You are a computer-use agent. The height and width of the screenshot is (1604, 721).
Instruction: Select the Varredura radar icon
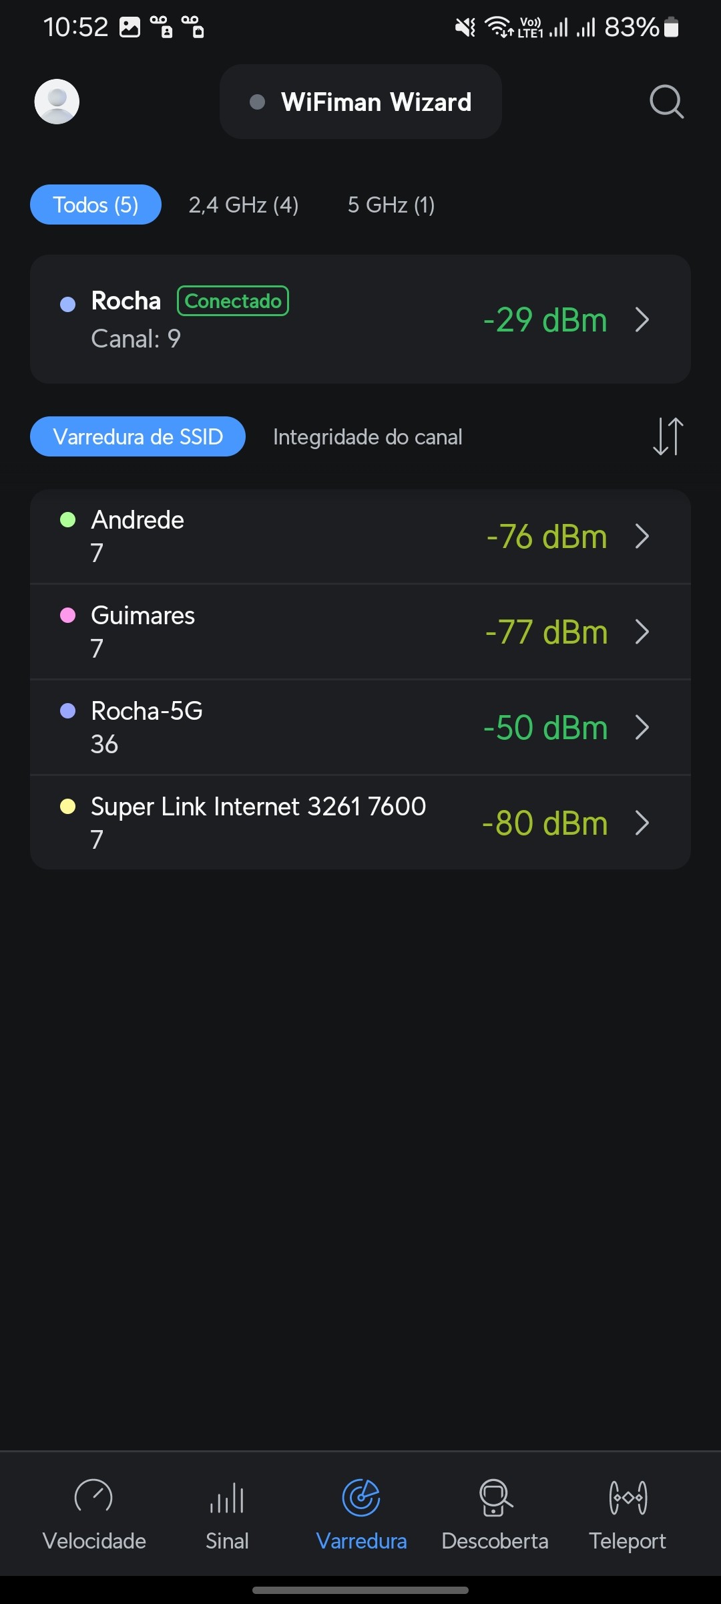point(361,1497)
